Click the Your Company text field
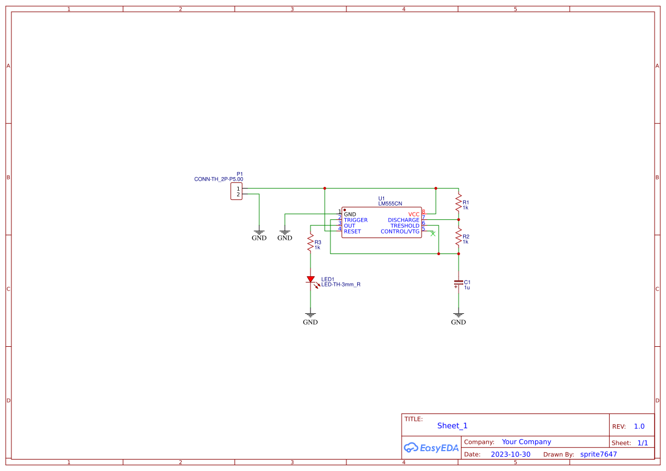666x471 pixels. (x=526, y=441)
